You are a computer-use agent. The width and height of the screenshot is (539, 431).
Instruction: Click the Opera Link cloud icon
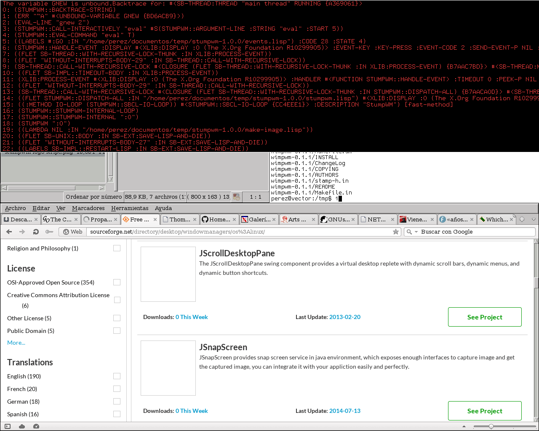pos(22,426)
